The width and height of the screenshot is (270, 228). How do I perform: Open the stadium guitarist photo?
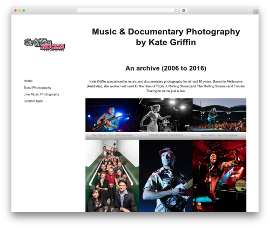point(219,115)
